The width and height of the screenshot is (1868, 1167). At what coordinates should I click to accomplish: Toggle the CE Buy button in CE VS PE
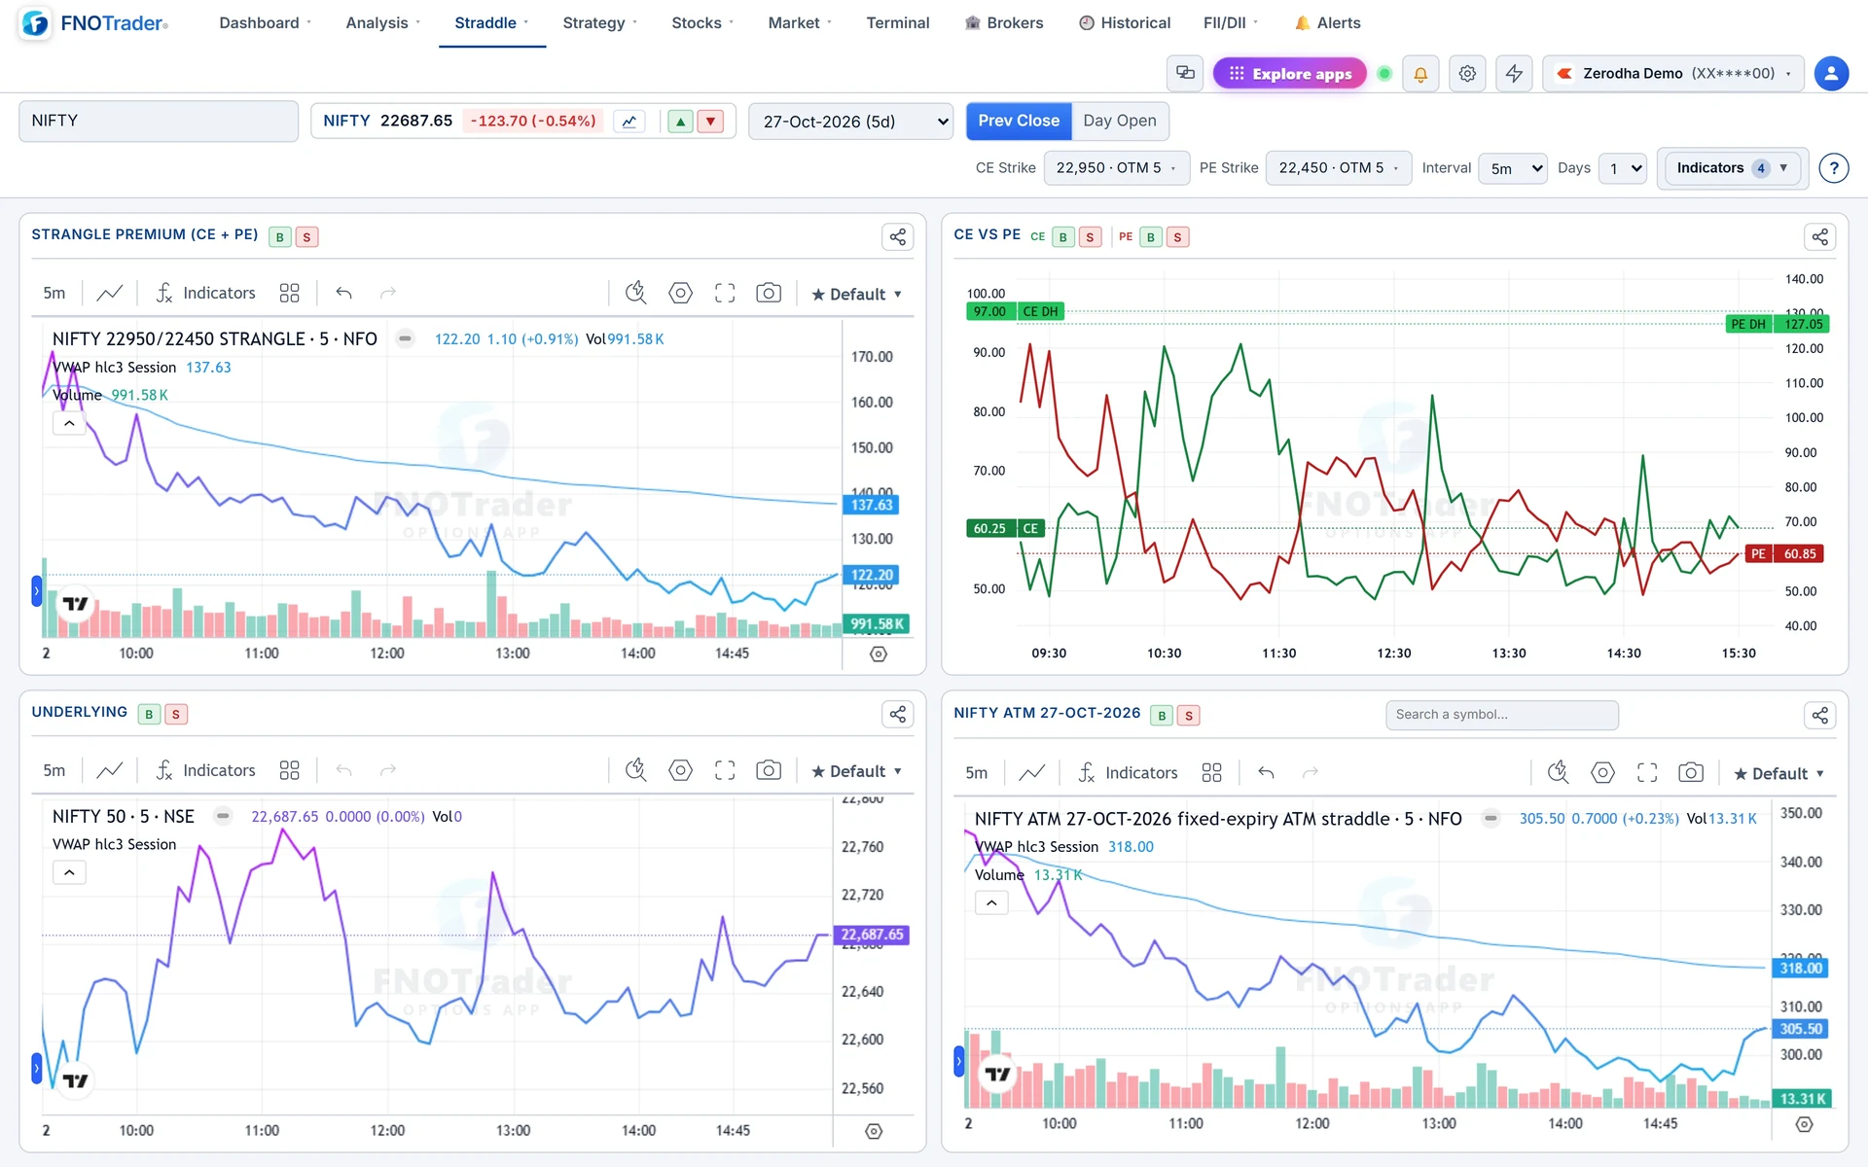1062,237
